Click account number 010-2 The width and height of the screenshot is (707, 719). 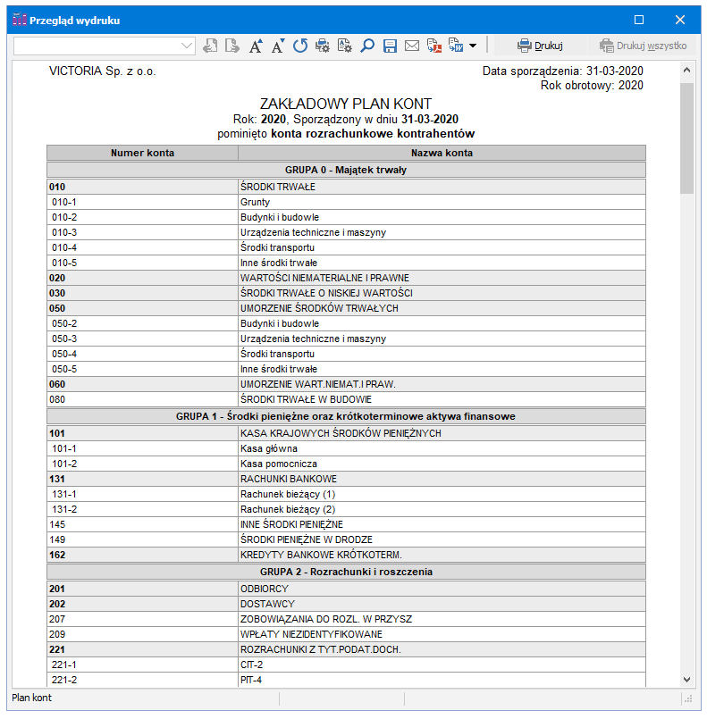click(x=64, y=217)
